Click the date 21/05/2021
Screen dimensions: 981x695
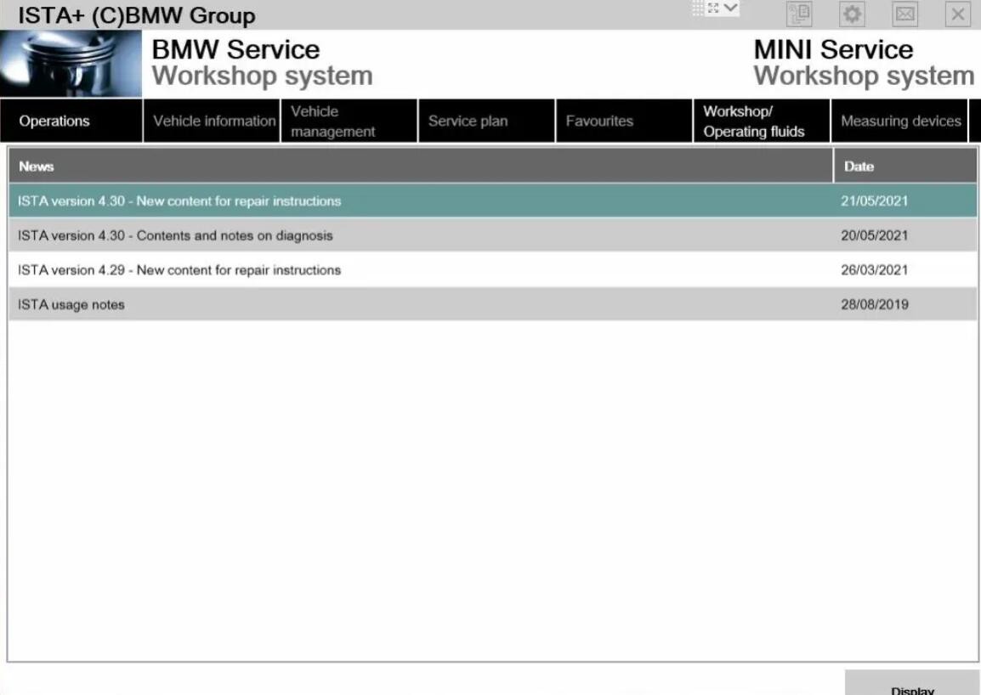[x=874, y=201]
